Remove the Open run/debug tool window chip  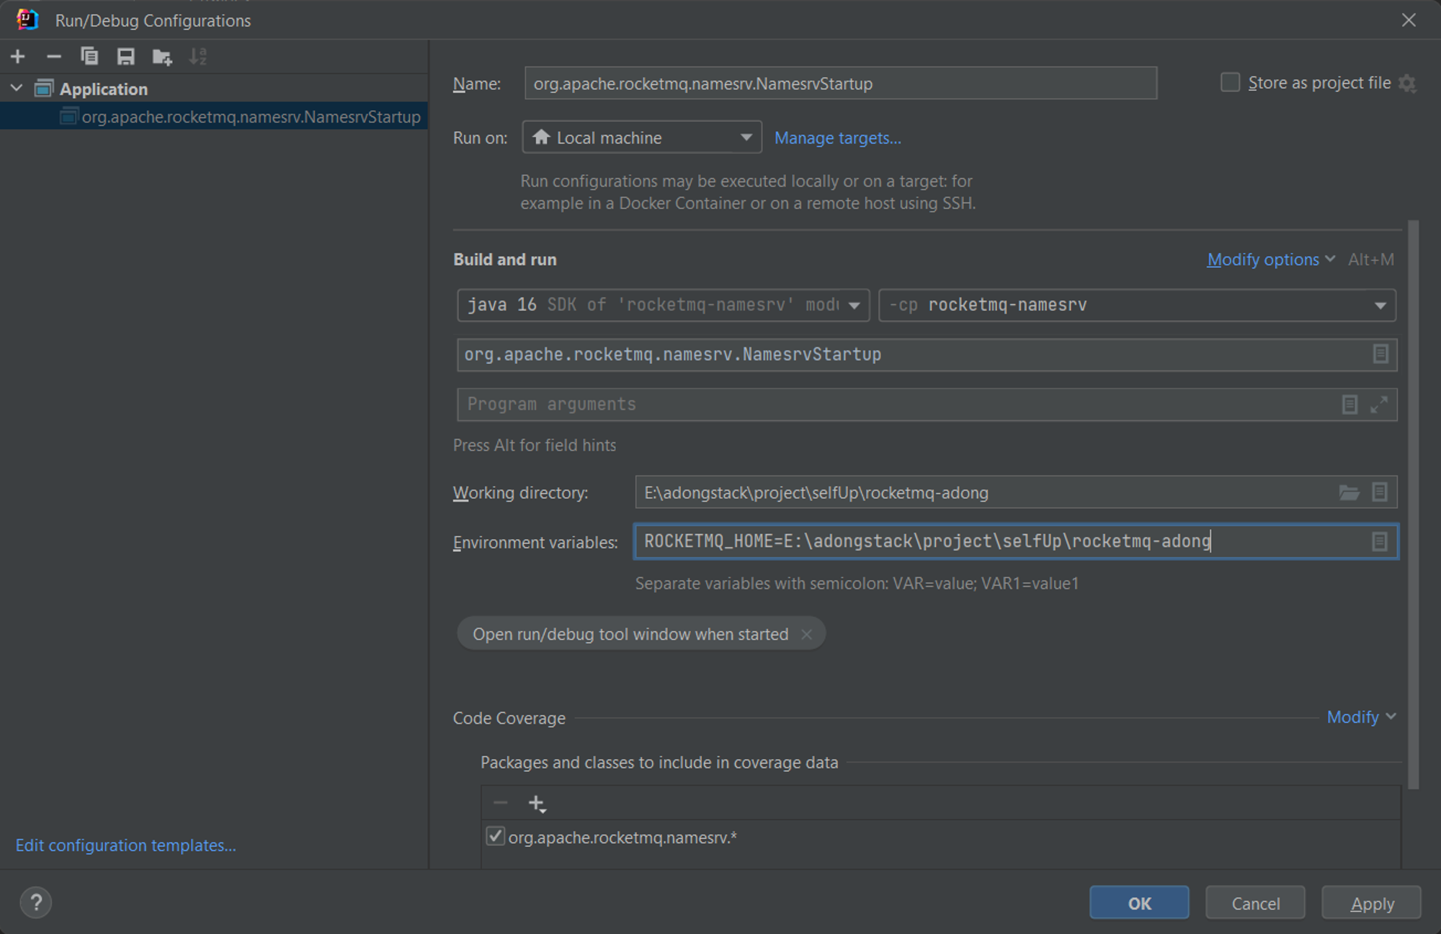pyautogui.click(x=806, y=634)
